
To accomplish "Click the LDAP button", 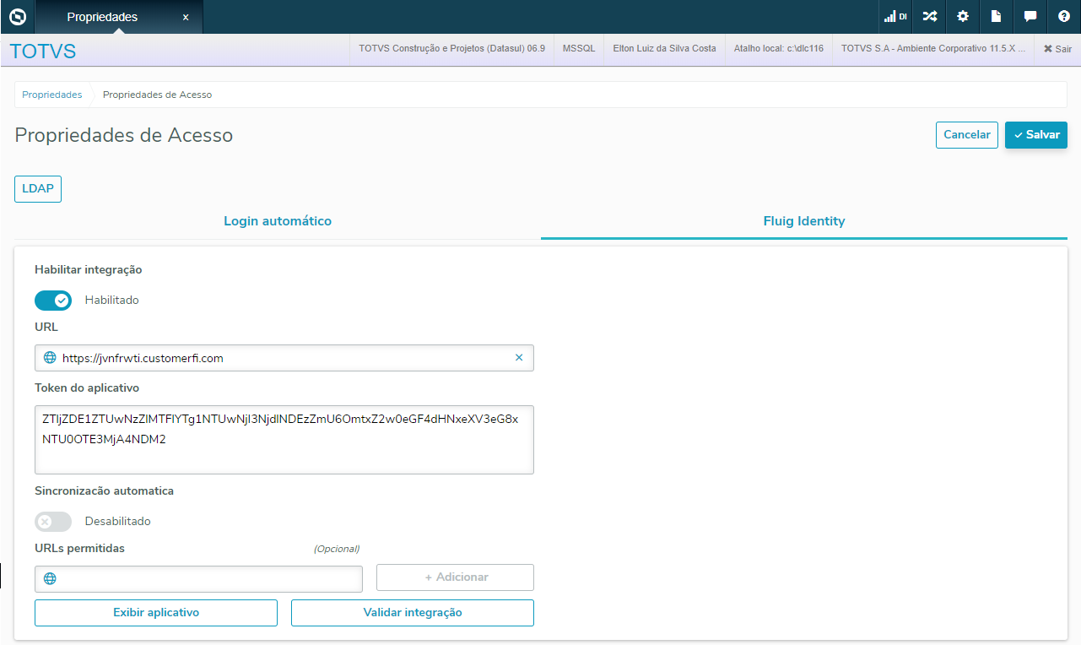I will click(38, 189).
